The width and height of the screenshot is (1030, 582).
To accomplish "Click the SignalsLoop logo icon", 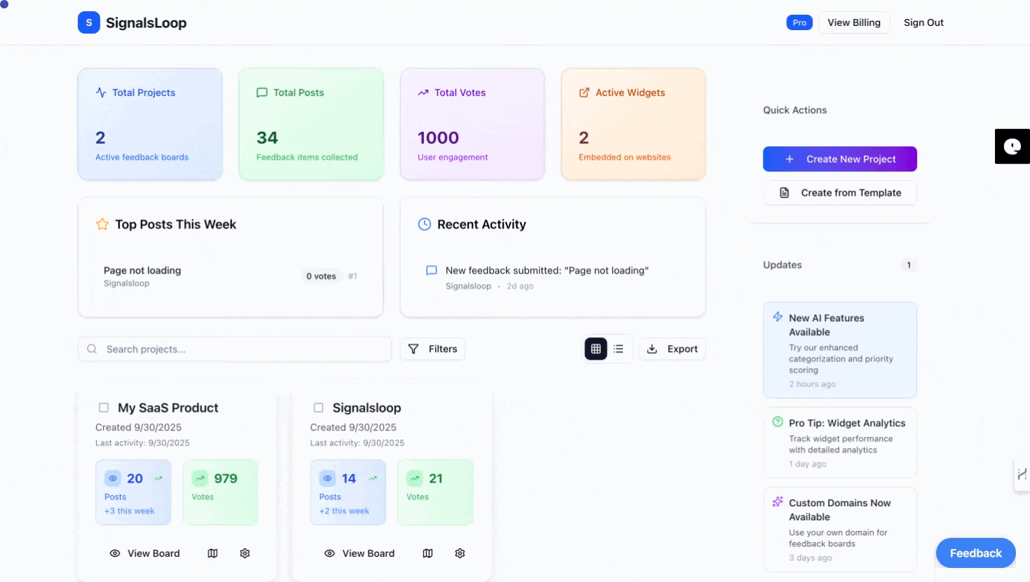I will click(x=88, y=22).
